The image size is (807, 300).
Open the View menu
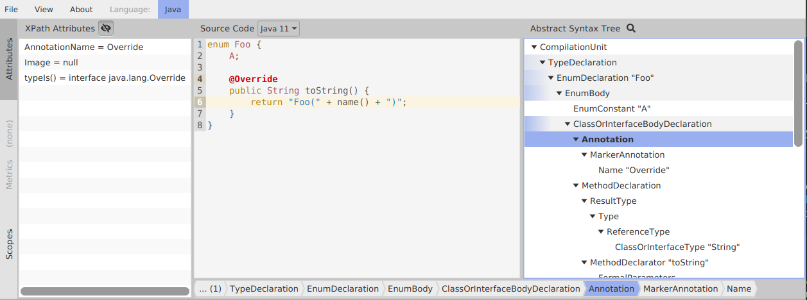pos(44,10)
